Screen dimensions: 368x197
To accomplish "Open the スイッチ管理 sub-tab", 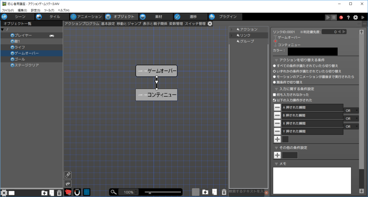I will point(195,24).
